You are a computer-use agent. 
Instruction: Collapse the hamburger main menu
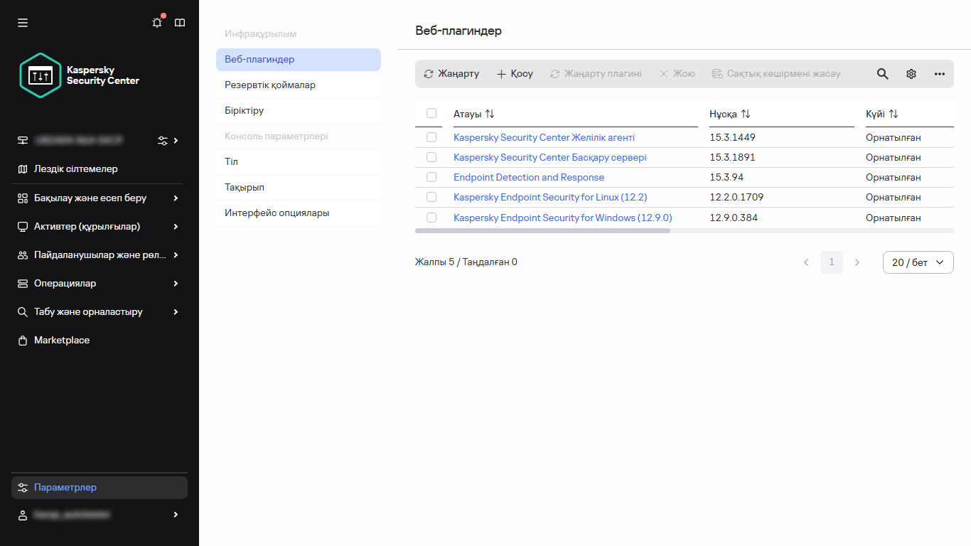tap(23, 23)
